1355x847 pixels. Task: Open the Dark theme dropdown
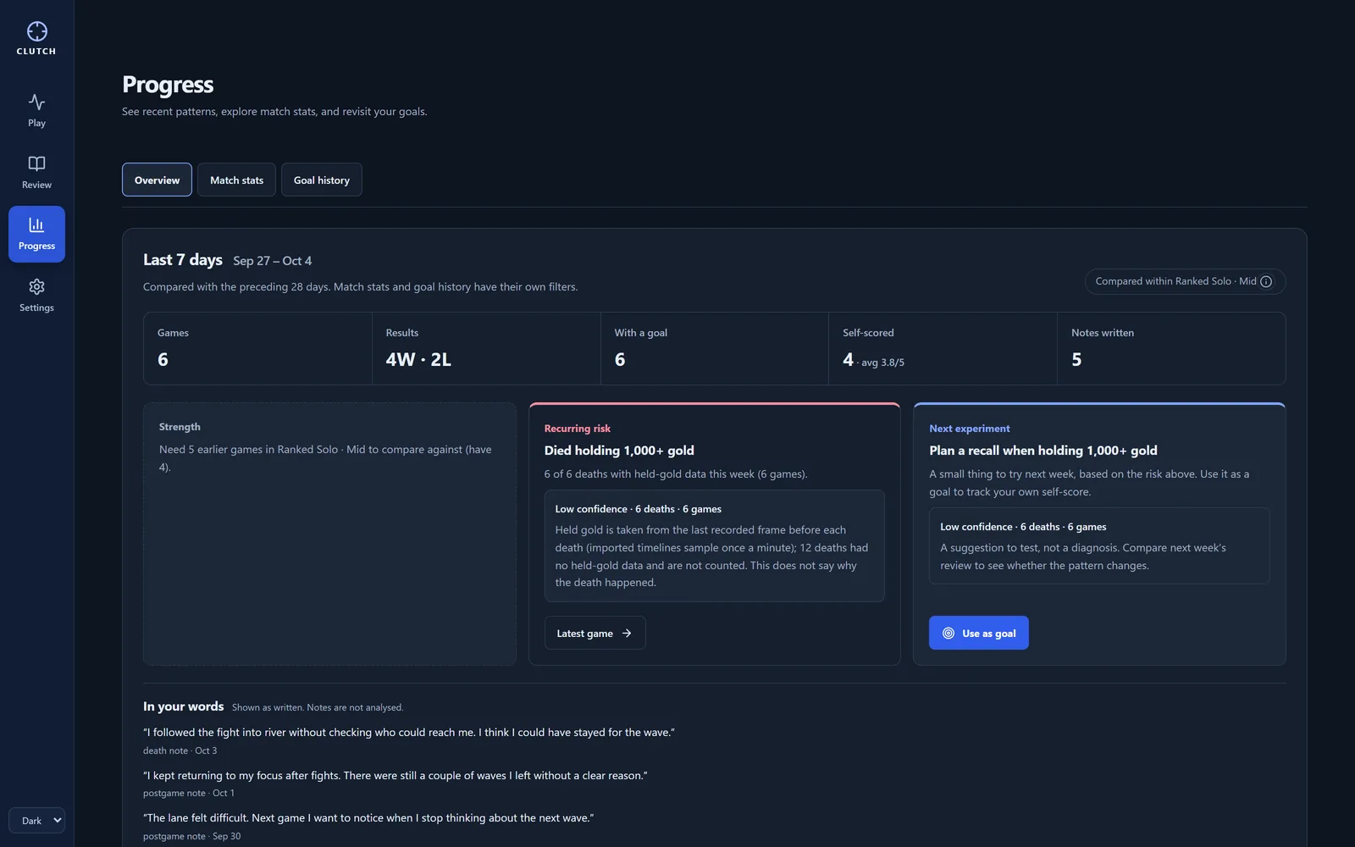click(36, 820)
